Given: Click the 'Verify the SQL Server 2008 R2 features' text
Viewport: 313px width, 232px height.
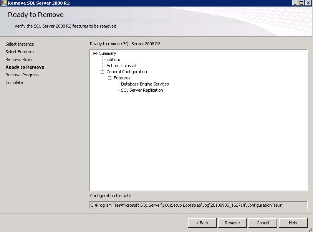Looking at the screenshot, I should [x=66, y=26].
